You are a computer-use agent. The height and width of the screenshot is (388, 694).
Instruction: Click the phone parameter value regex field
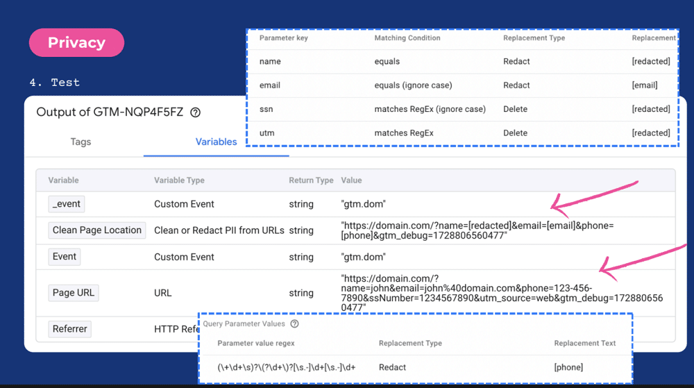coord(286,367)
